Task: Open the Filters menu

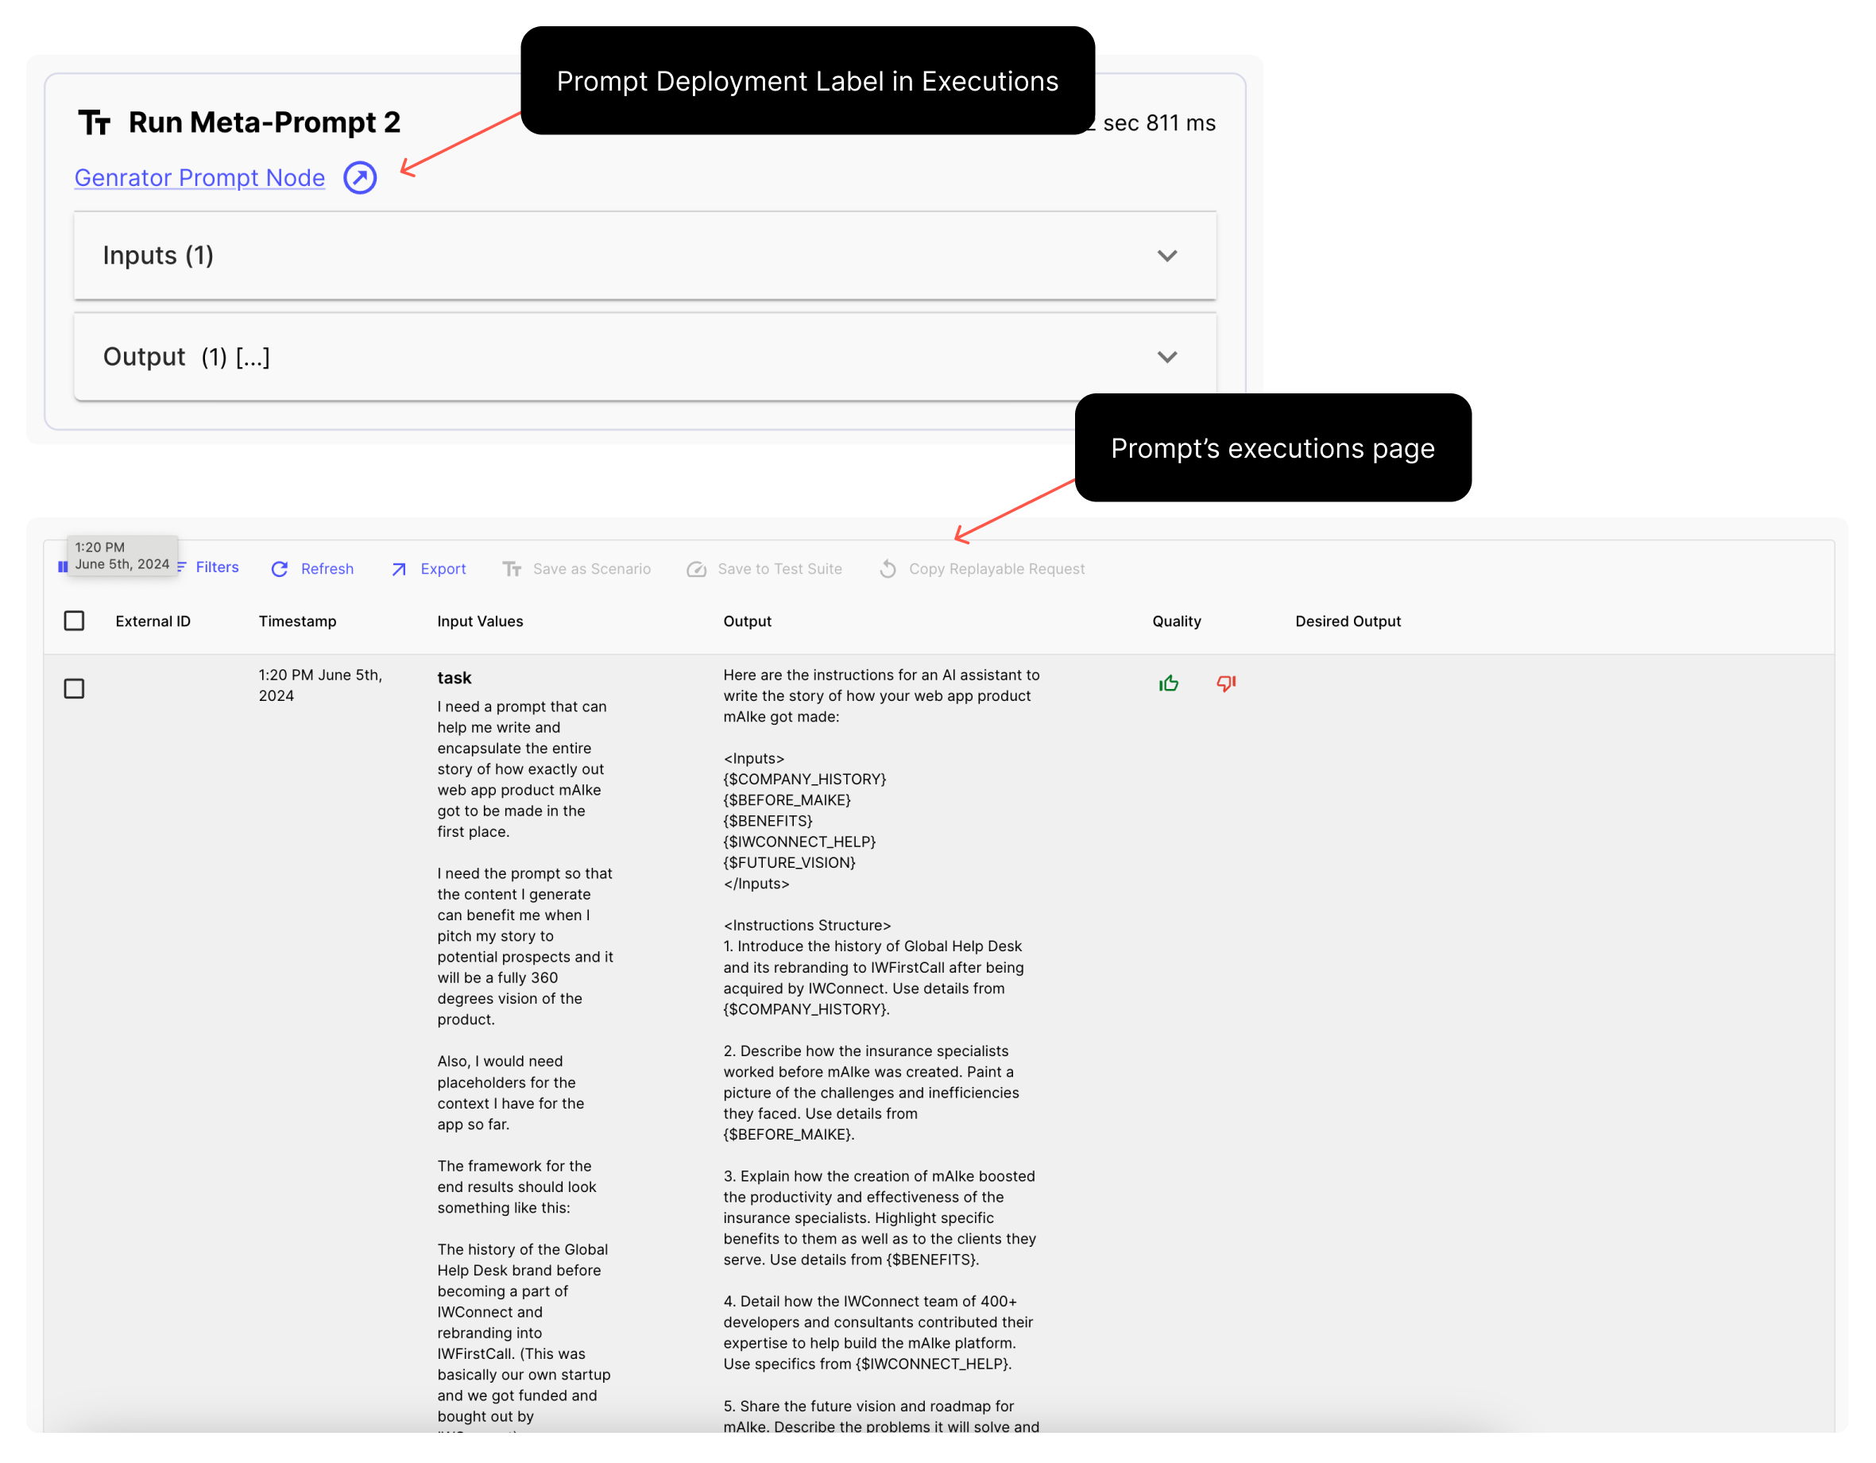Action: point(216,567)
